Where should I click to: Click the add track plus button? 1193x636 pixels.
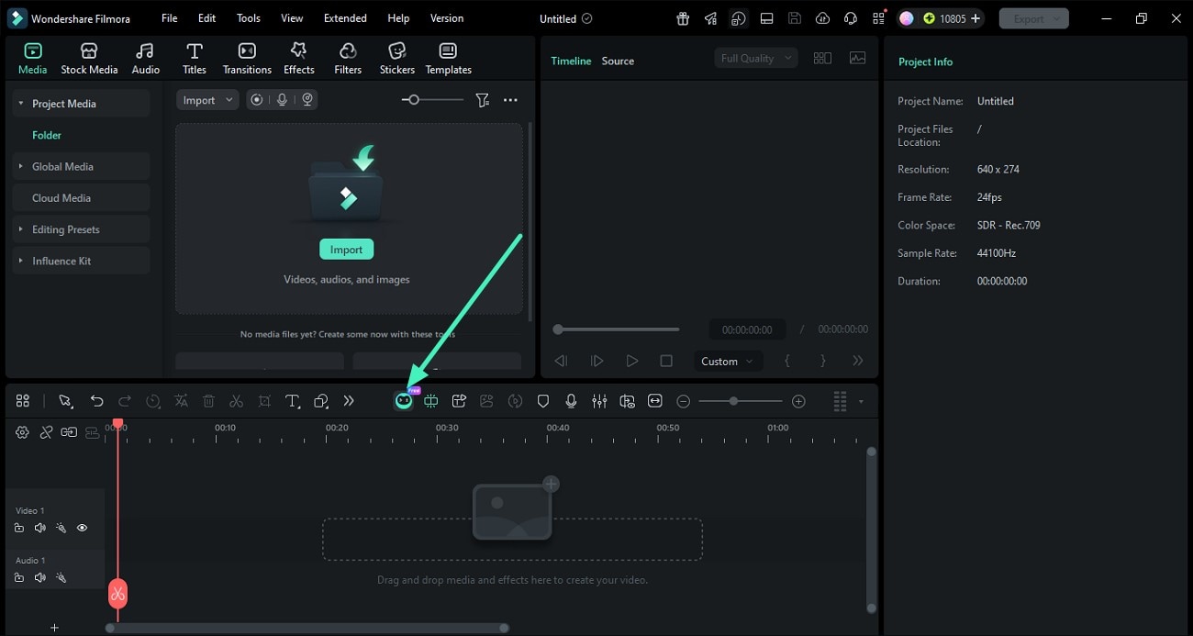click(x=54, y=628)
